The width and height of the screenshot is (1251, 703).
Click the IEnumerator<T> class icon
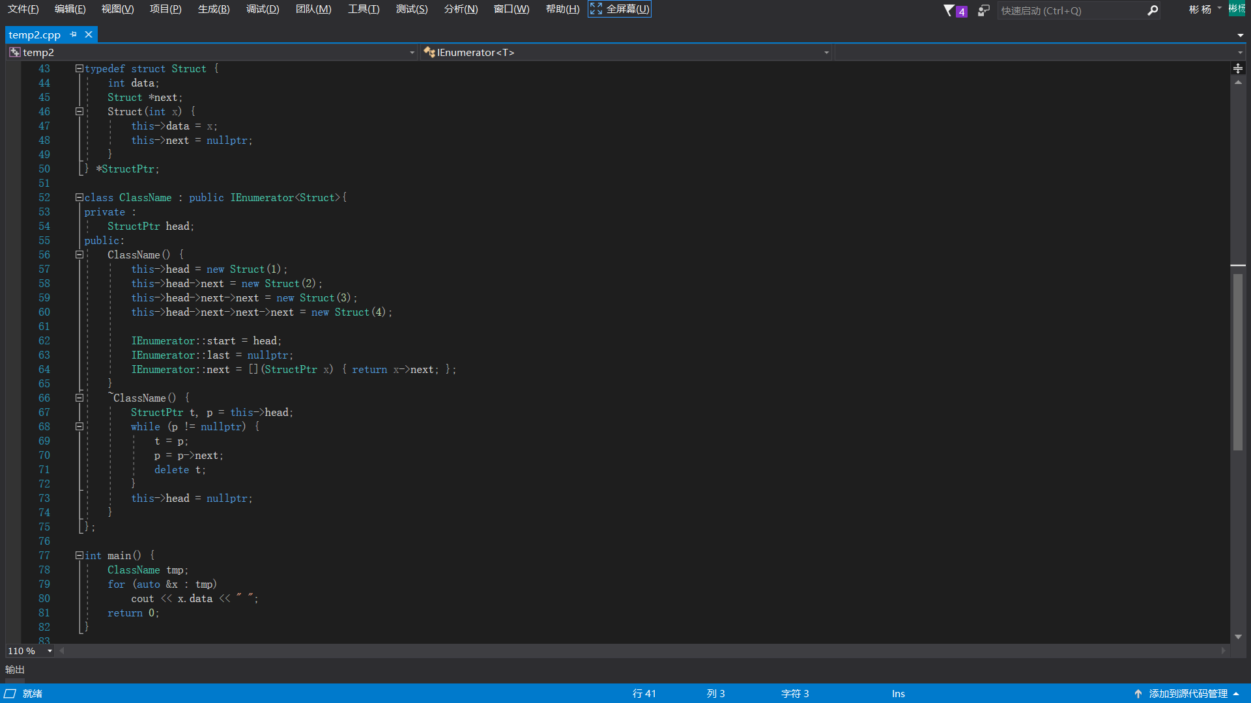[x=429, y=52]
